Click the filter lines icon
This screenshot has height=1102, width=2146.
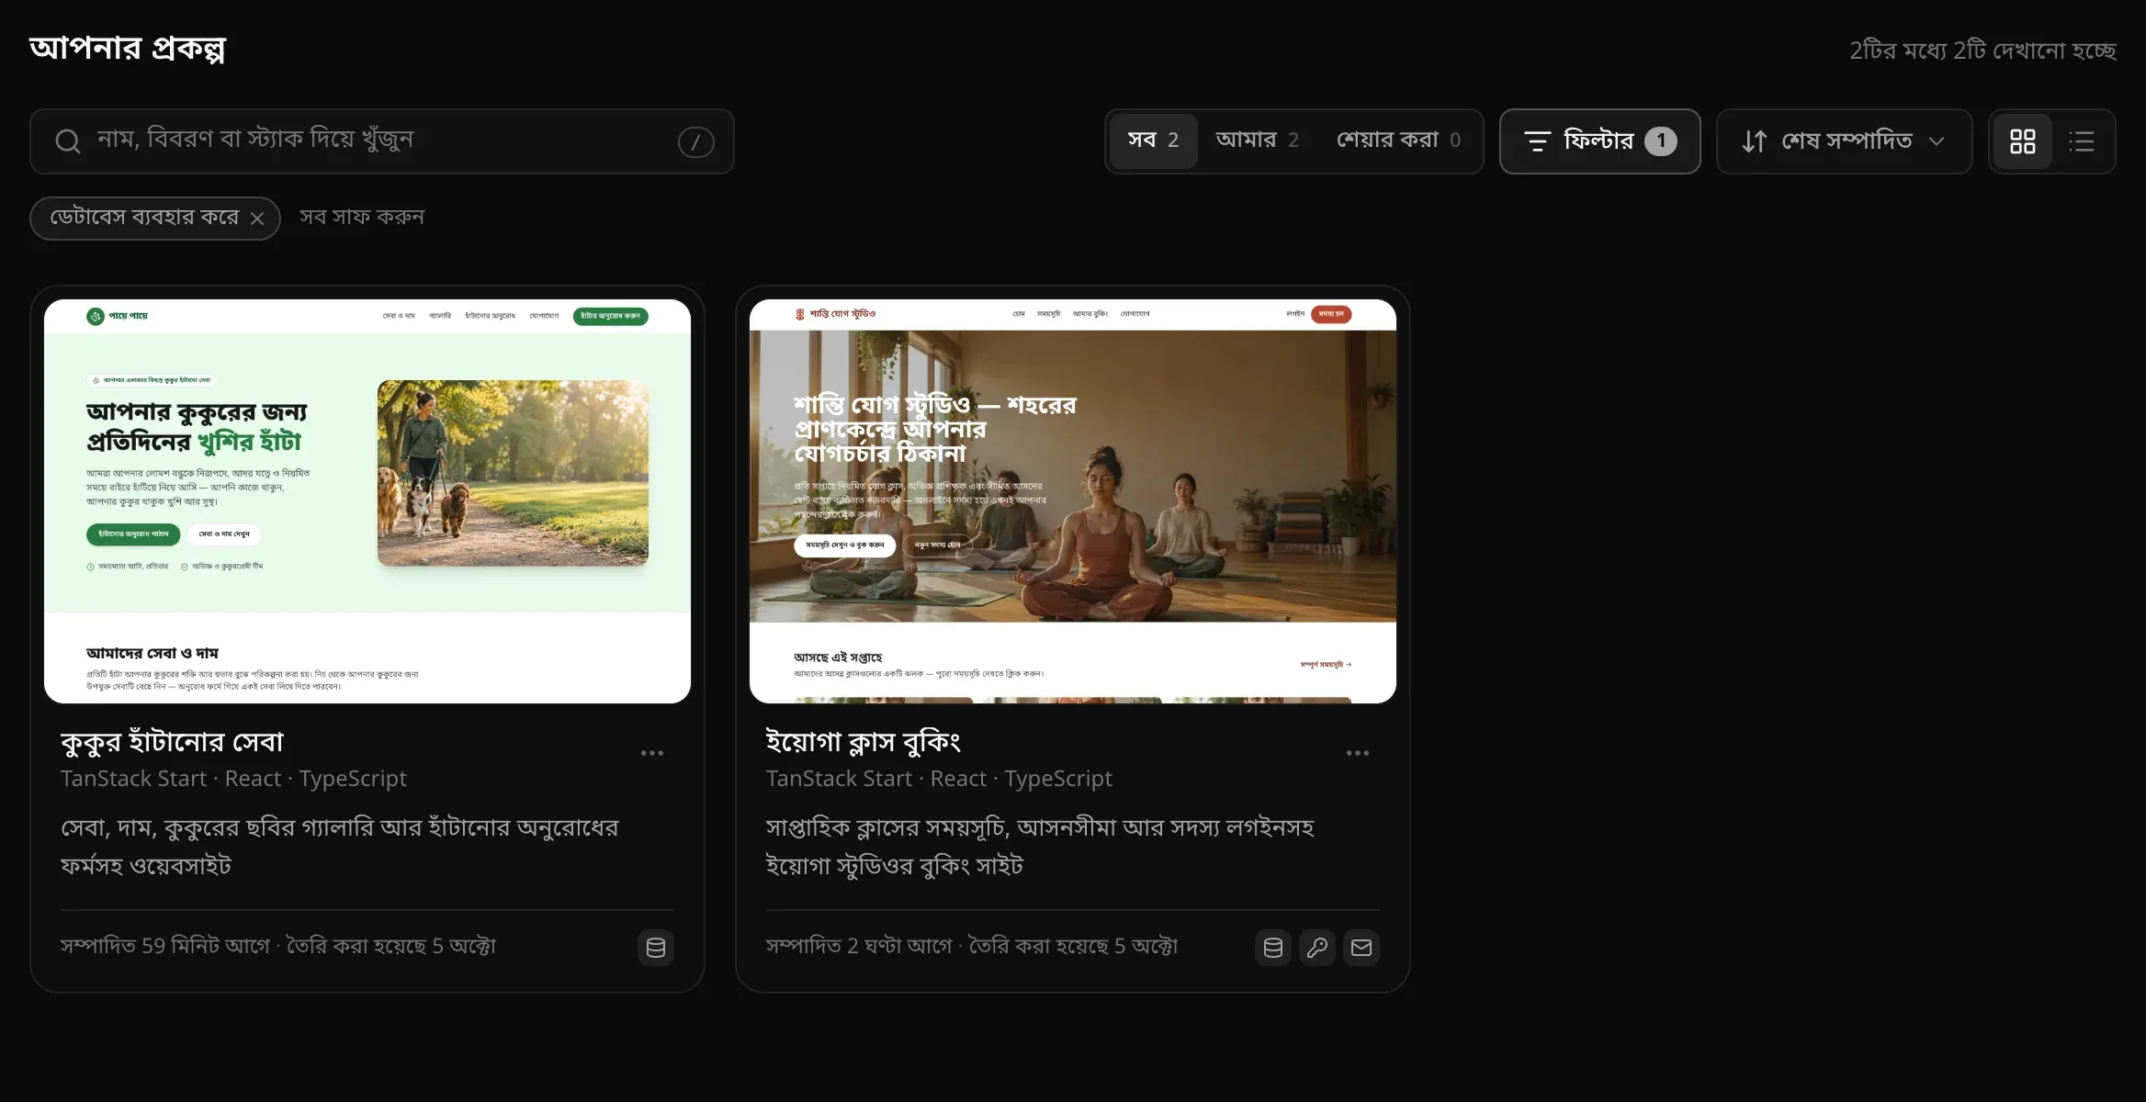1537,141
